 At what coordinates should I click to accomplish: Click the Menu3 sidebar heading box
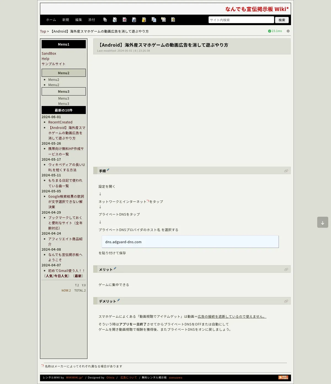click(x=64, y=91)
